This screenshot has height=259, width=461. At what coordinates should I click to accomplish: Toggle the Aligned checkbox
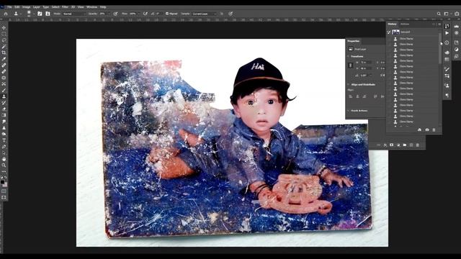click(x=167, y=14)
